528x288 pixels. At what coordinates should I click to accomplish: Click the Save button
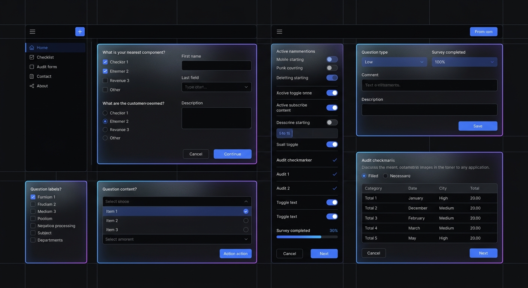[x=478, y=126]
